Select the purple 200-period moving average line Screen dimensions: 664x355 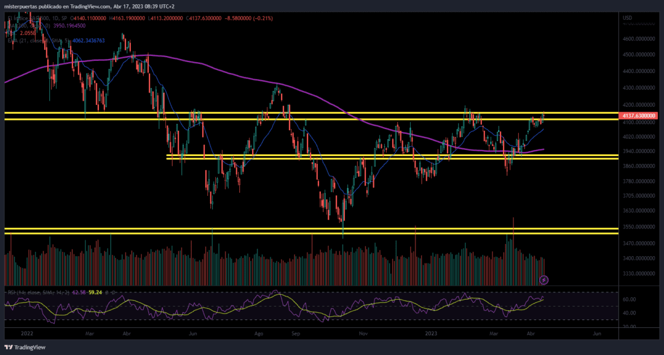[254, 78]
